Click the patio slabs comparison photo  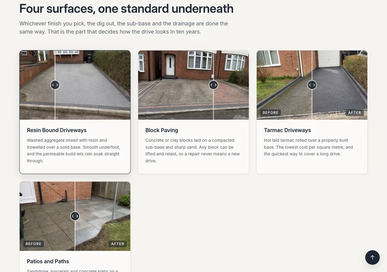(x=75, y=216)
